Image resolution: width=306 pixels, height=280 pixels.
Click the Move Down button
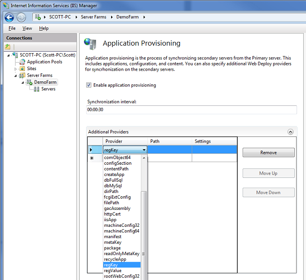pyautogui.click(x=268, y=192)
